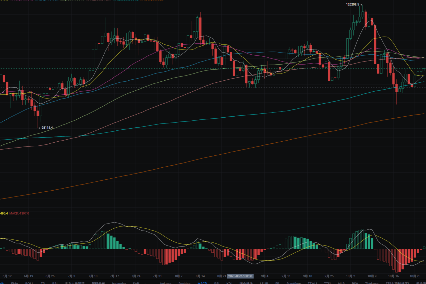This screenshot has height=284, width=426.
Task: Click the 98115.4 low price label
Action: click(47, 128)
